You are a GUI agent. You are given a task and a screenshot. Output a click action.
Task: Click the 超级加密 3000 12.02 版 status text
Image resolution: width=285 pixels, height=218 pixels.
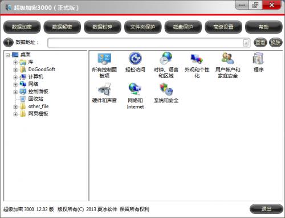pyautogui.click(x=28, y=209)
